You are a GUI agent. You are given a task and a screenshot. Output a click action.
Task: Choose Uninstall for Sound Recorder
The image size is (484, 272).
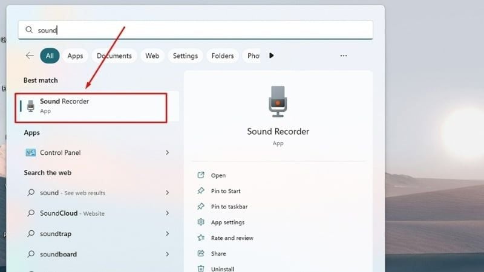[x=223, y=269]
